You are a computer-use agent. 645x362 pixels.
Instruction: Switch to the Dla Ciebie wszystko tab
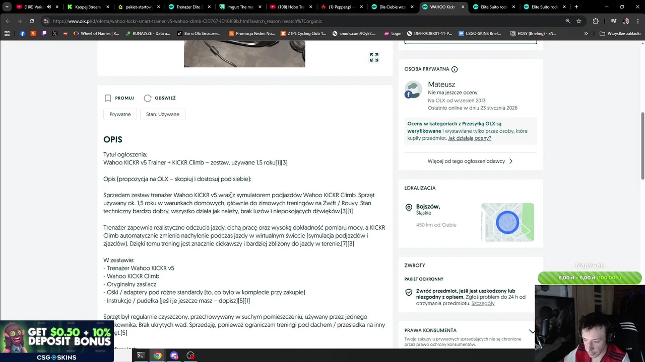coord(392,7)
